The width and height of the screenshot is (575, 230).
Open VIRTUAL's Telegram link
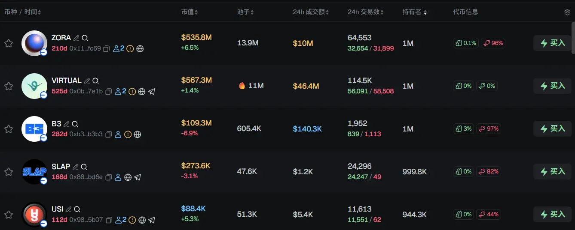[x=152, y=92]
